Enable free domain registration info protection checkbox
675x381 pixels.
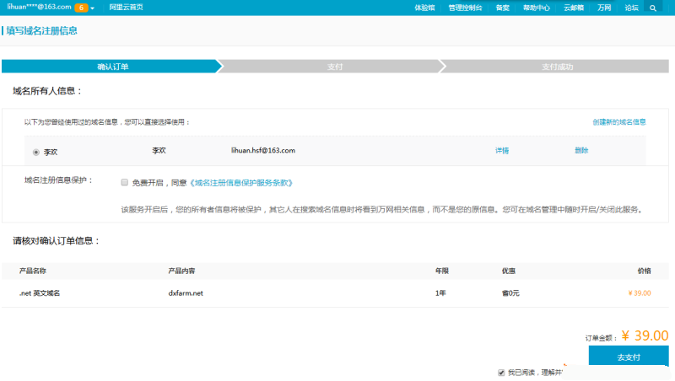[124, 182]
